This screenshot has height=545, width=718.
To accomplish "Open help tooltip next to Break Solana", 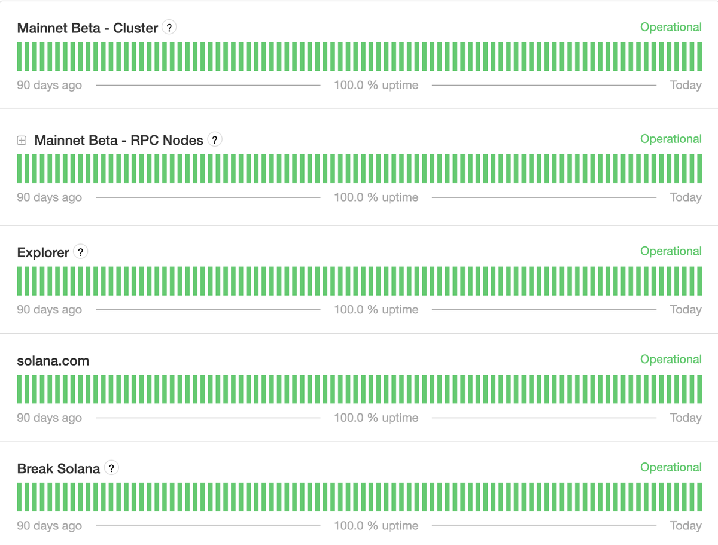I will pos(111,468).
